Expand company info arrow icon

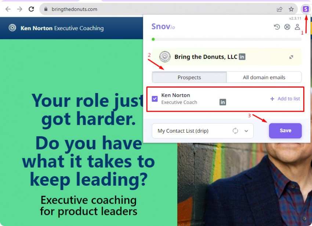[x=291, y=57]
